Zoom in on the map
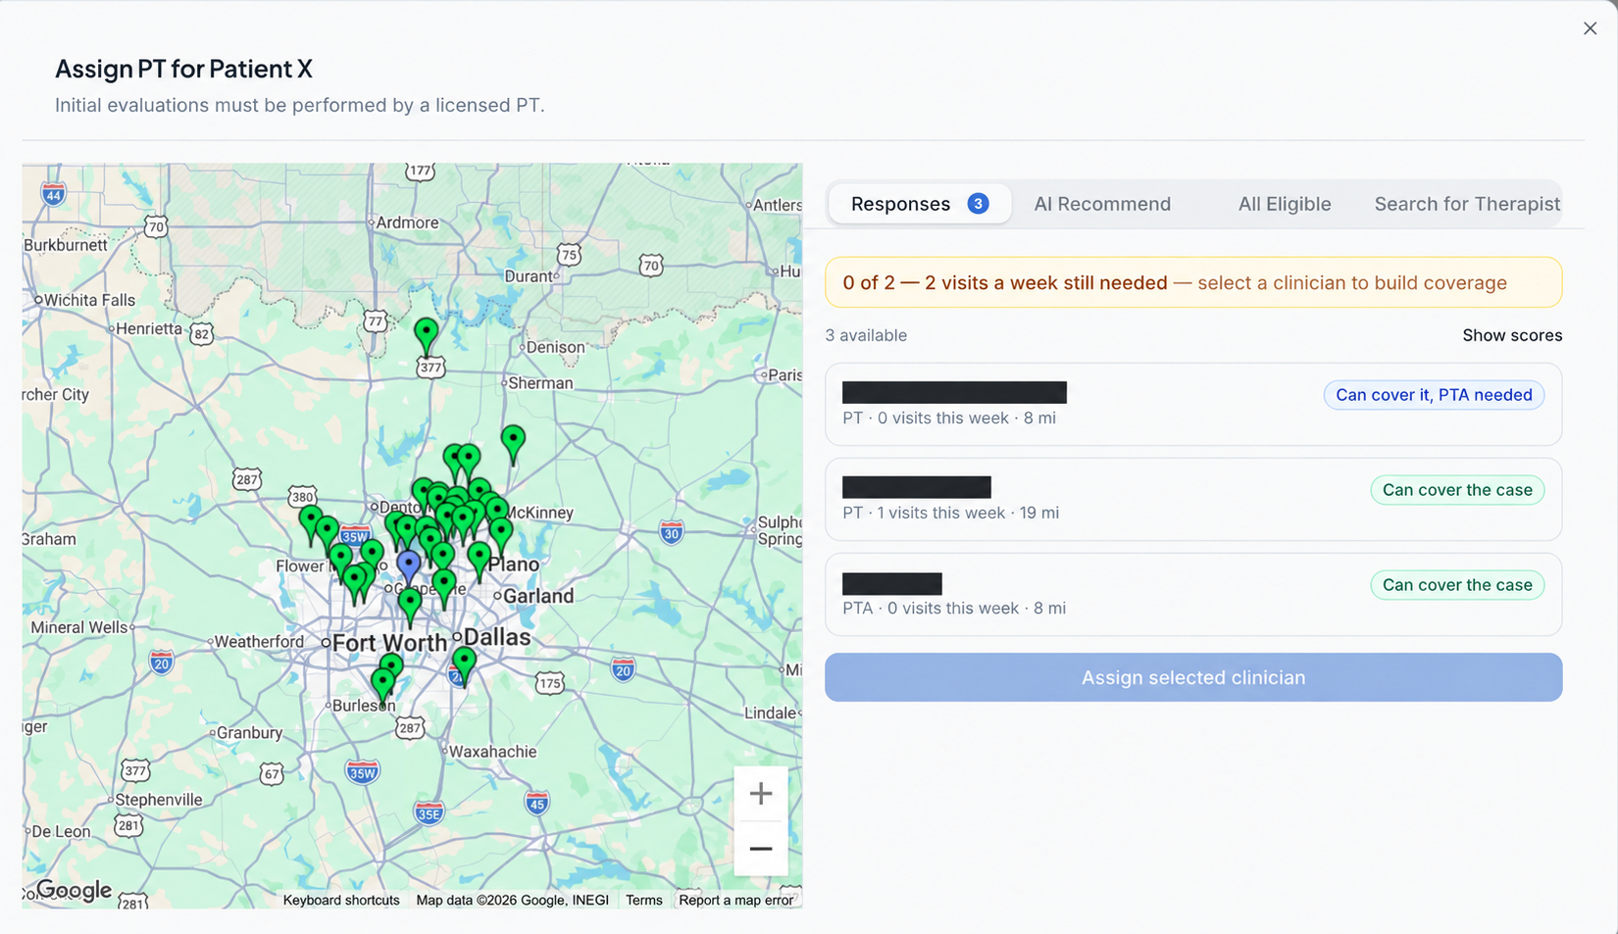Image resolution: width=1618 pixels, height=934 pixels. (x=761, y=794)
